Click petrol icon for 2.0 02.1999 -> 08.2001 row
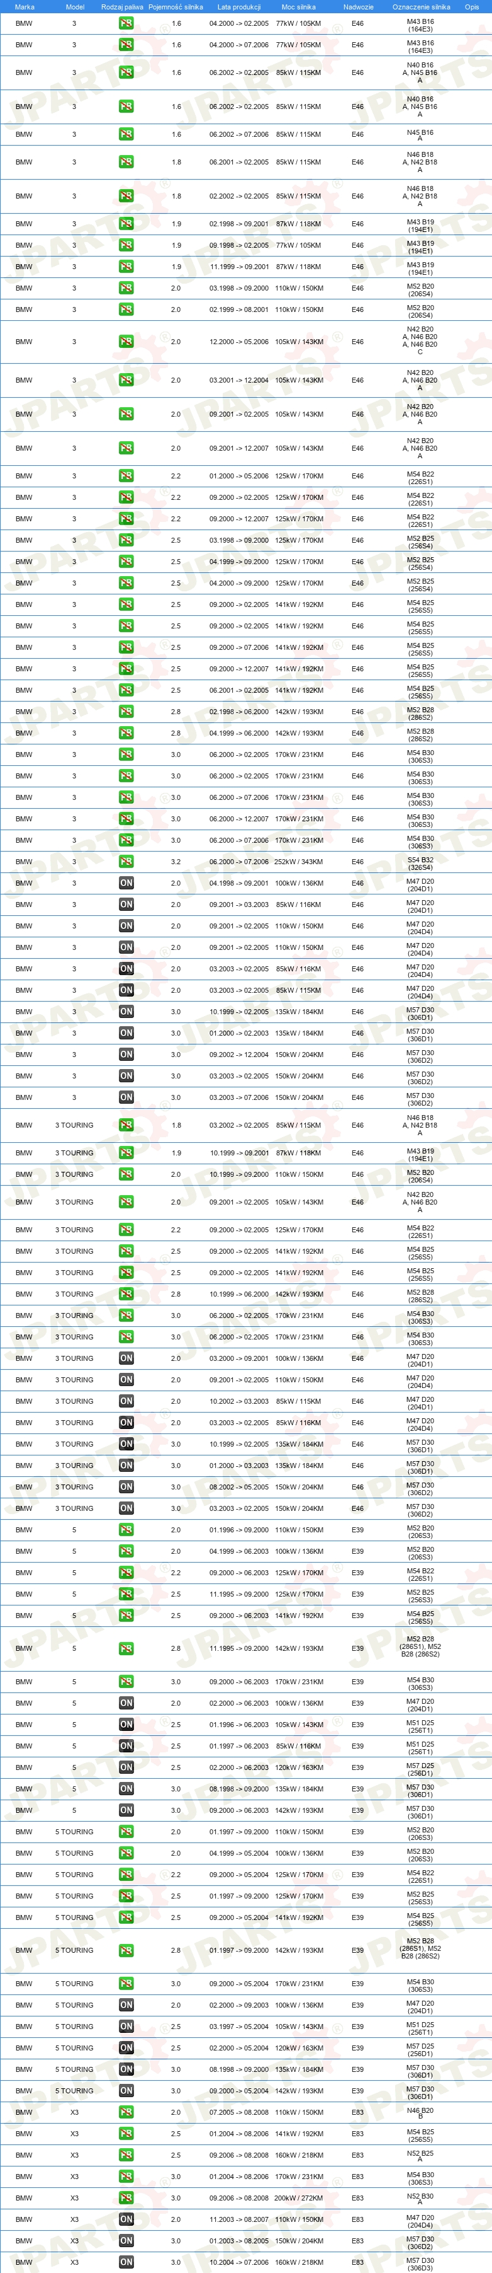 pyautogui.click(x=126, y=309)
